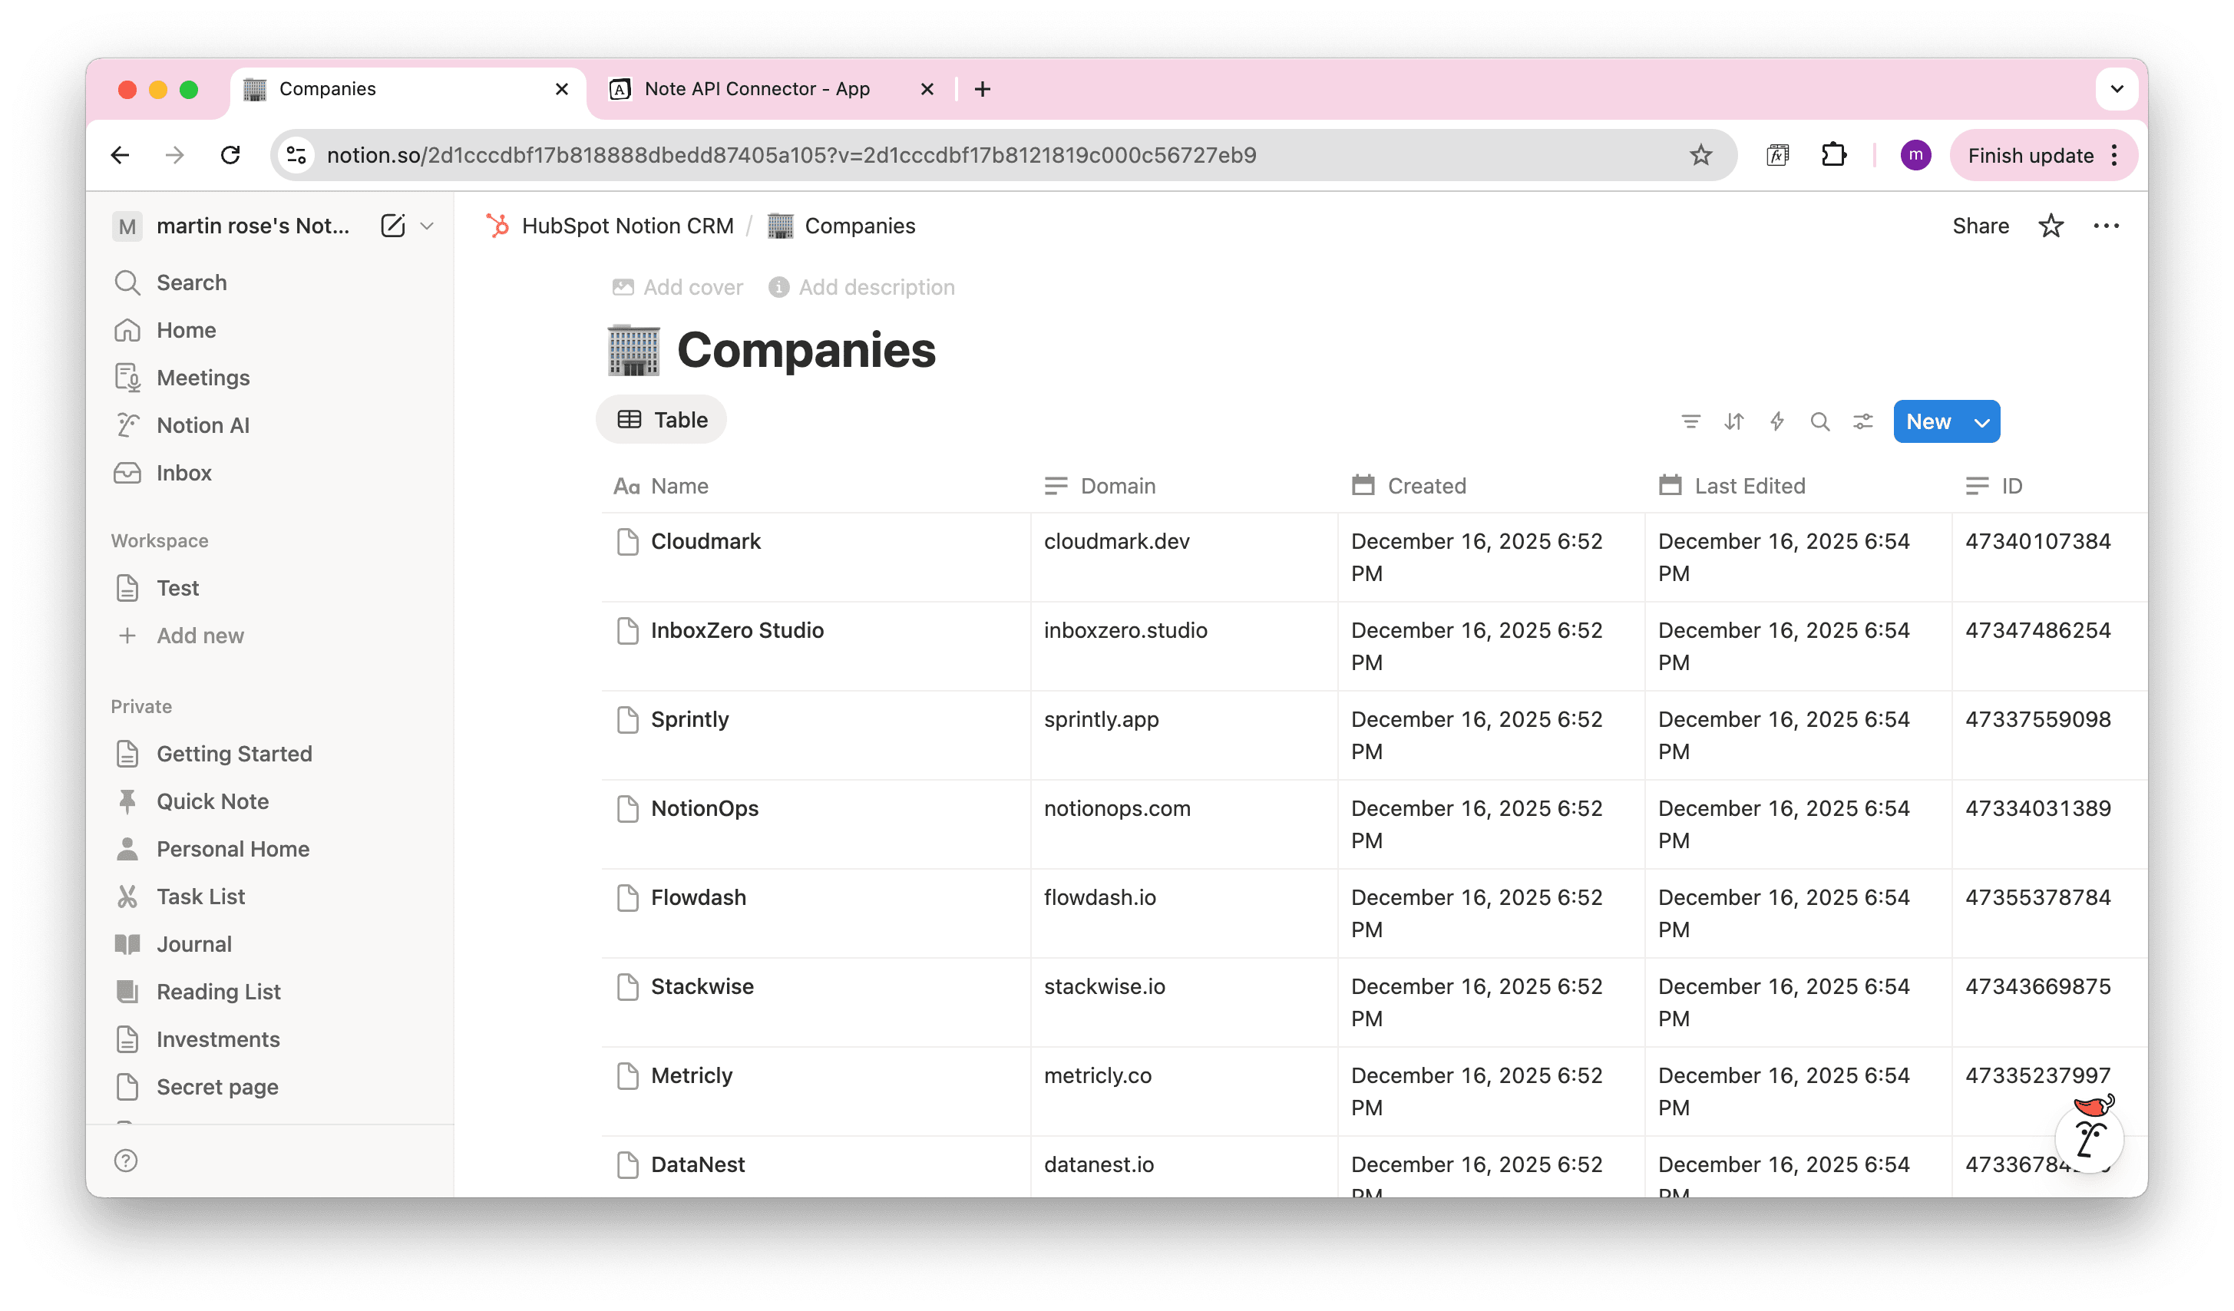Click the search magnifier next to New
The image size is (2234, 1311).
click(x=1820, y=421)
